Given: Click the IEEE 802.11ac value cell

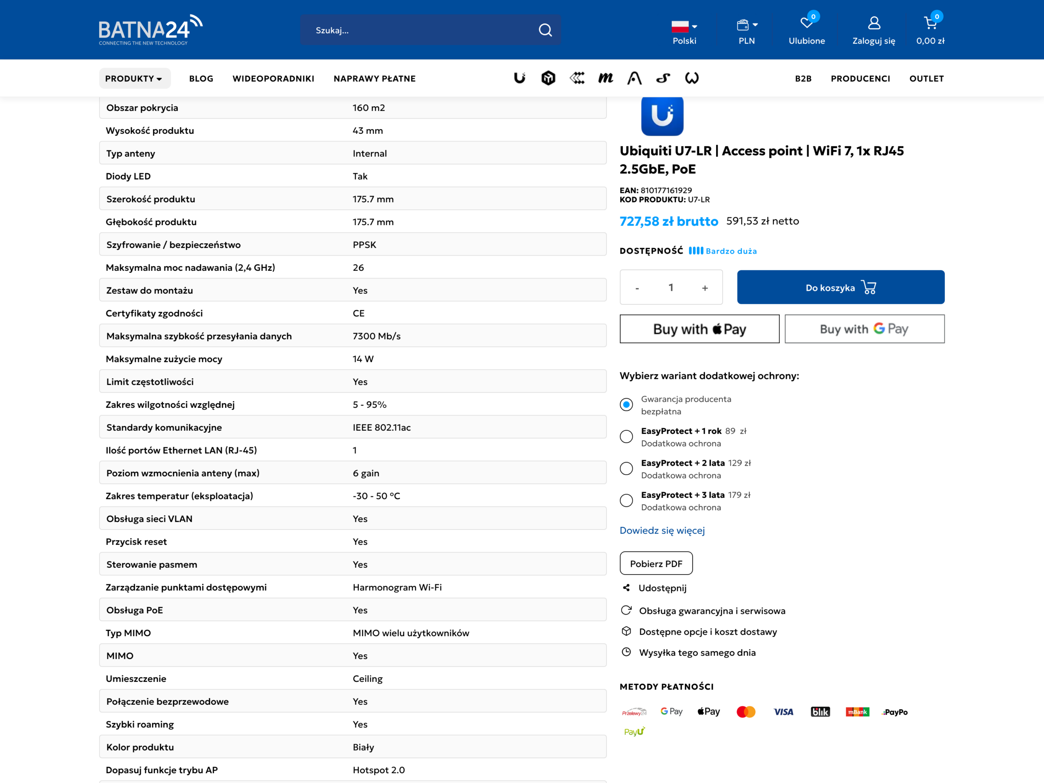Looking at the screenshot, I should tap(381, 427).
